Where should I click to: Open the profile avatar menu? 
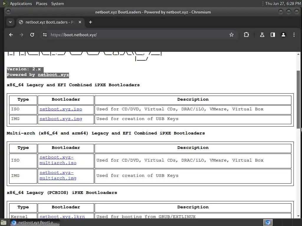click(x=283, y=35)
